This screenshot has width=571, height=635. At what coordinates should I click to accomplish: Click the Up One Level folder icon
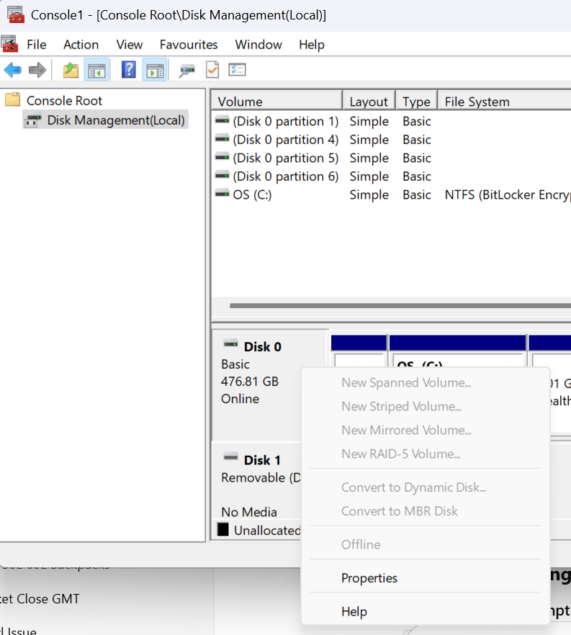71,70
